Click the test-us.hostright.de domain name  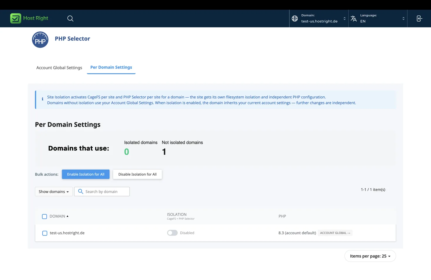(x=67, y=233)
